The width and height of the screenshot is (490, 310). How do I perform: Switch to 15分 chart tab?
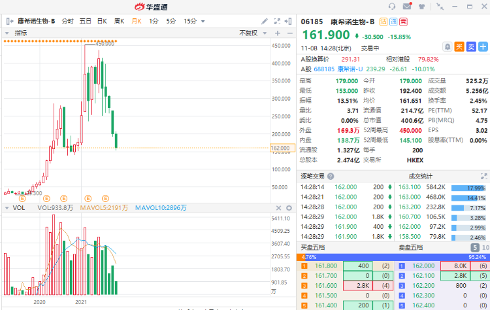[190, 22]
